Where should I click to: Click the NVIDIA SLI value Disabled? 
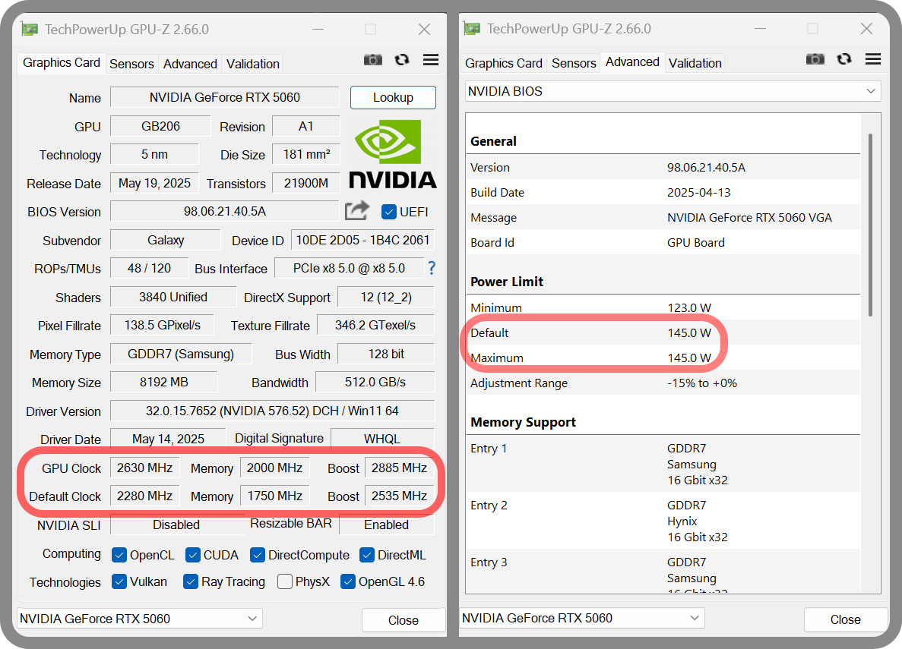click(176, 525)
